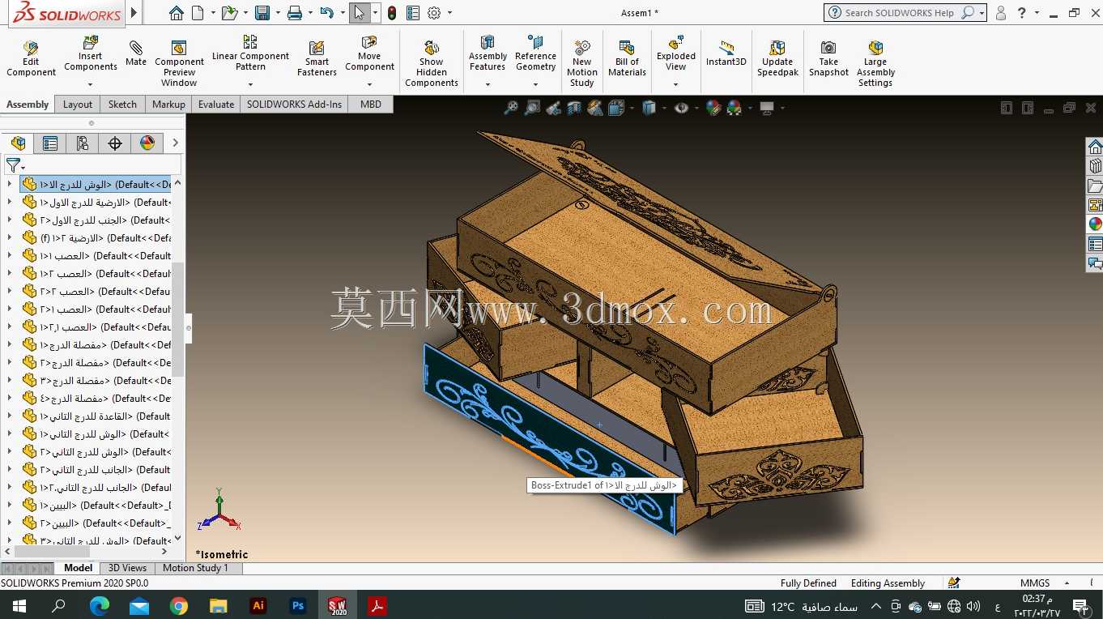Open Move Component dropdown arrow

click(x=369, y=83)
